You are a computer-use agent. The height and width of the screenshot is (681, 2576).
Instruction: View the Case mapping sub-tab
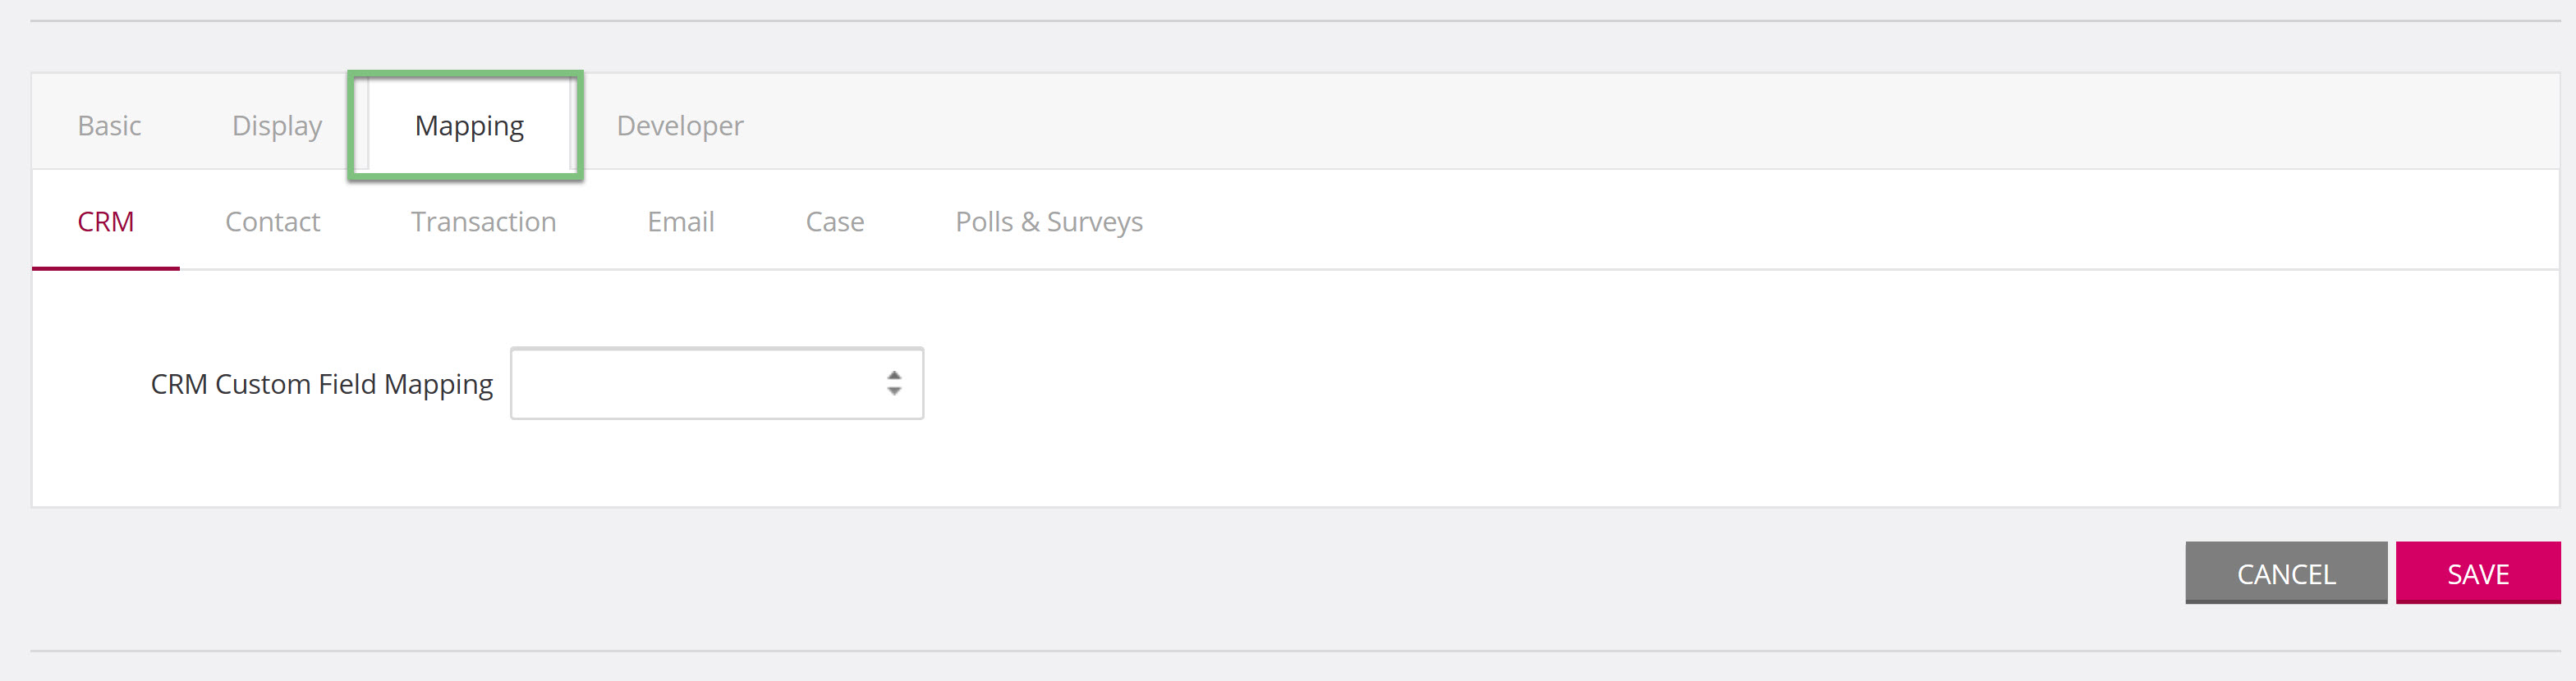[835, 222]
